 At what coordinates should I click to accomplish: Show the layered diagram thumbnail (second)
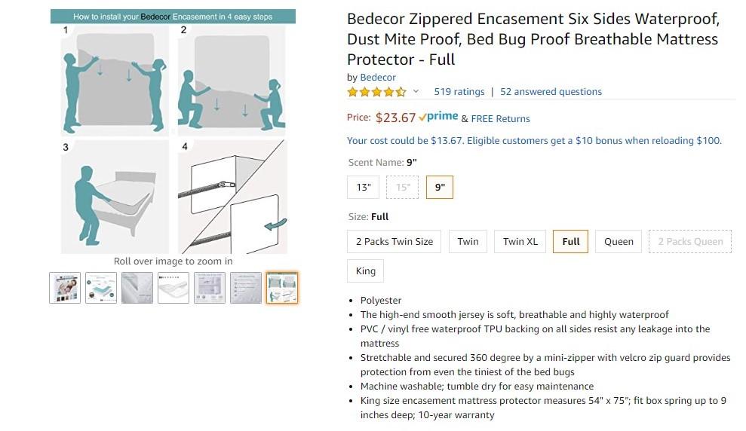(101, 288)
